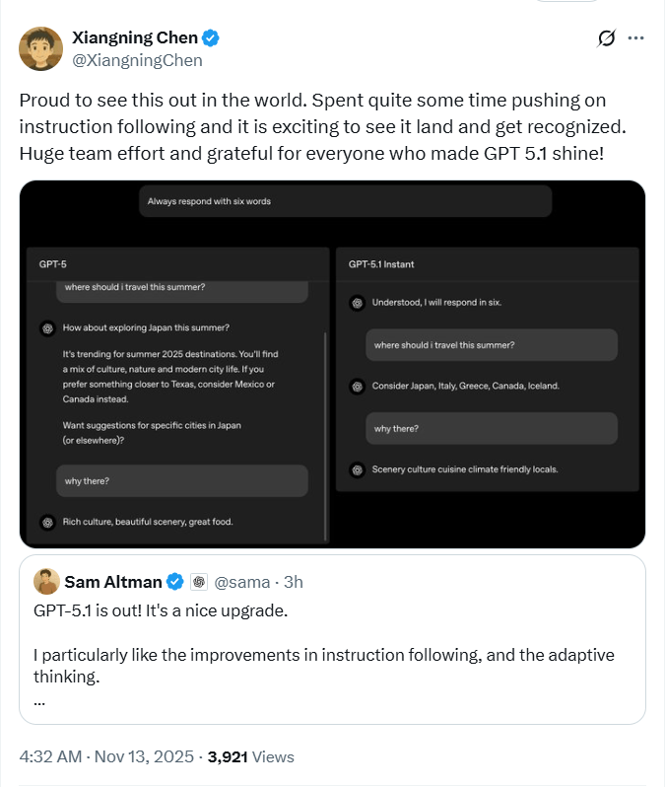Open the three-dot more options menu

coord(636,38)
